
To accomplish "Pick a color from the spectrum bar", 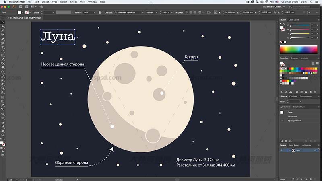I will [x=298, y=49].
